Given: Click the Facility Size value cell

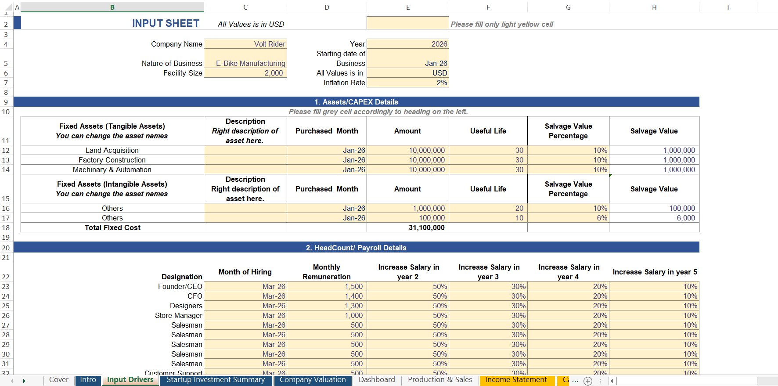Looking at the screenshot, I should point(245,73).
